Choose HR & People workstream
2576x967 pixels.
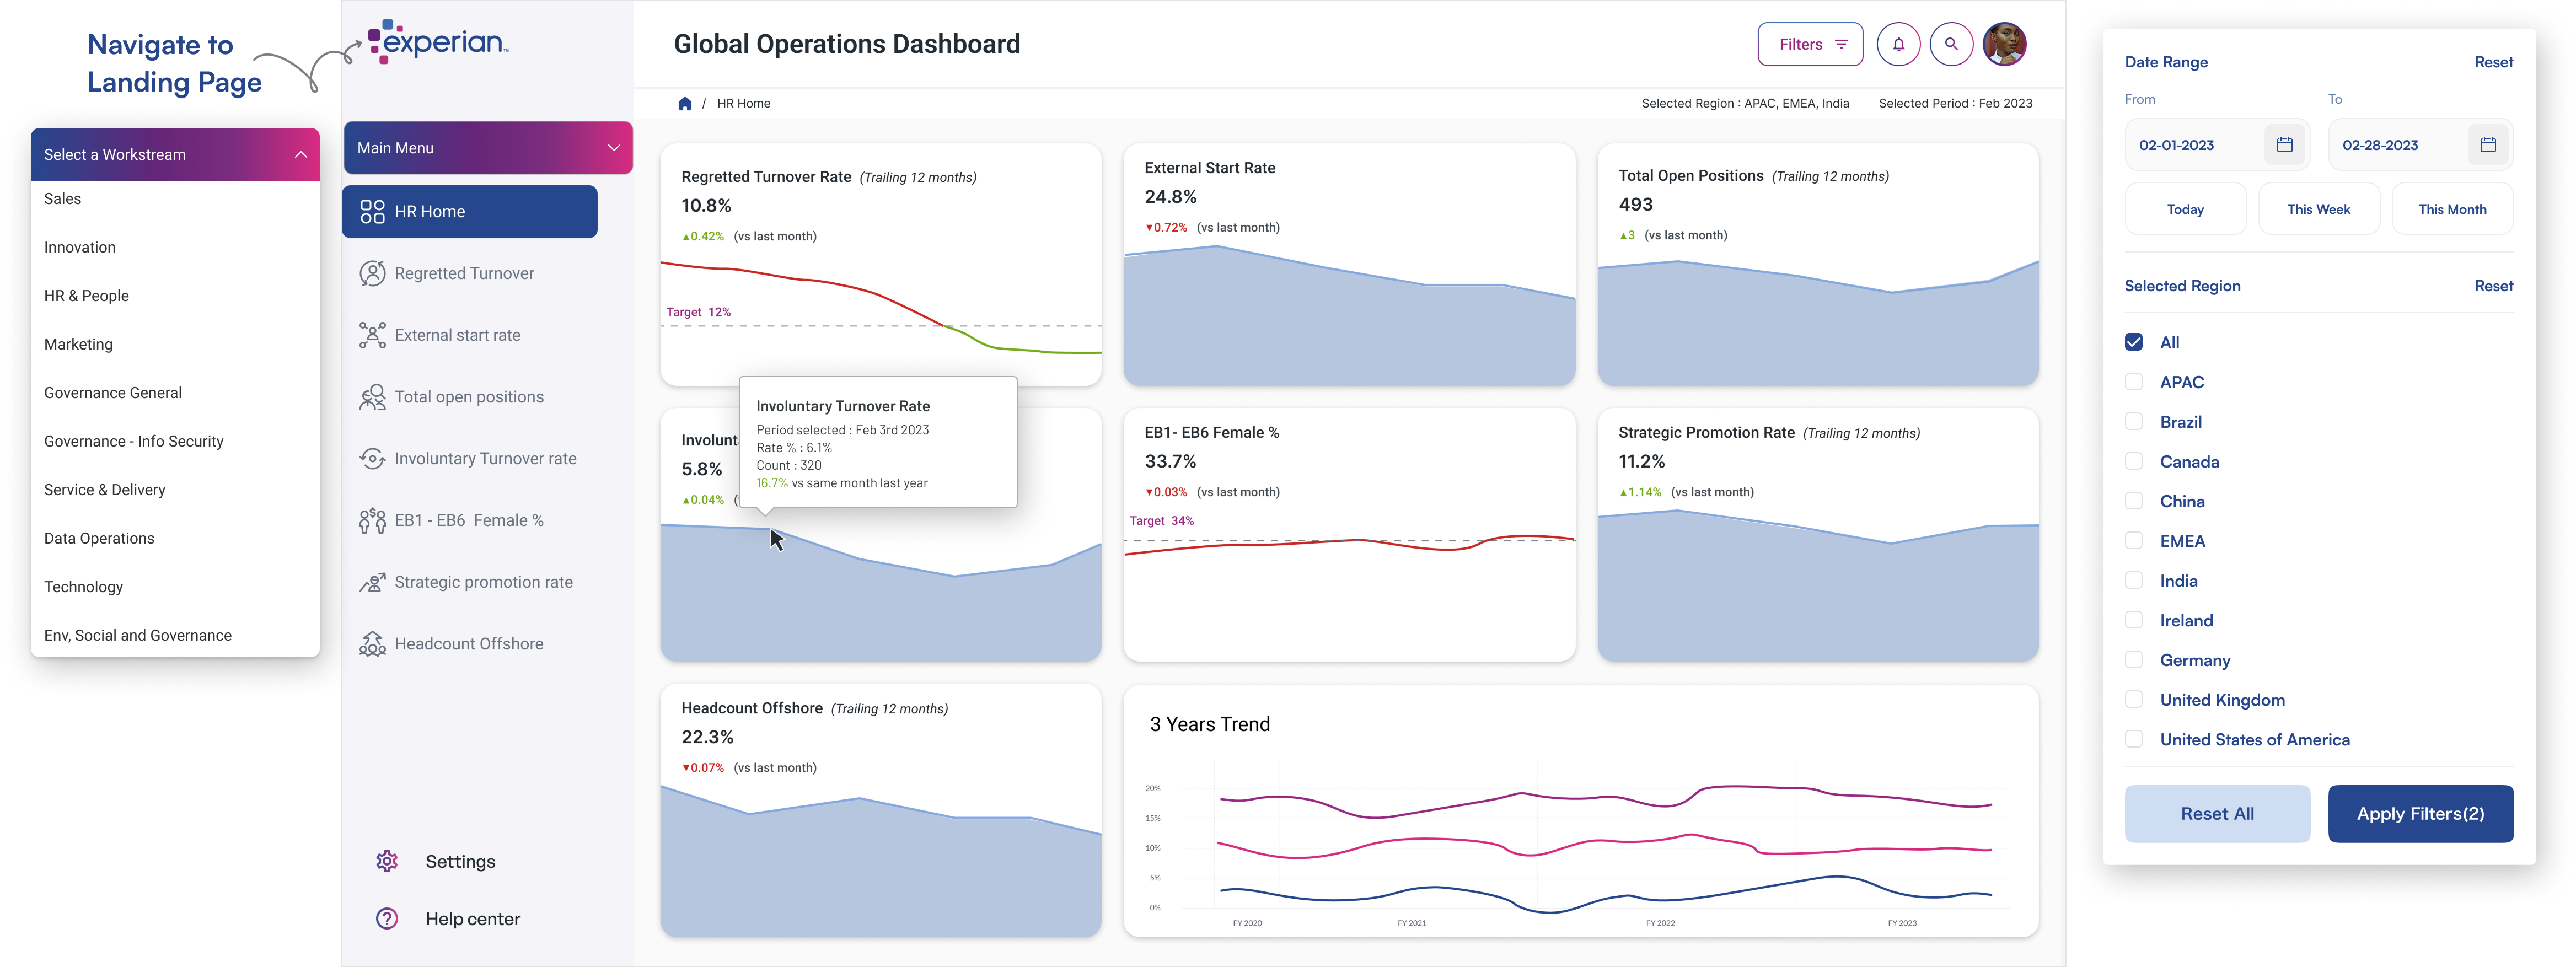pos(86,295)
